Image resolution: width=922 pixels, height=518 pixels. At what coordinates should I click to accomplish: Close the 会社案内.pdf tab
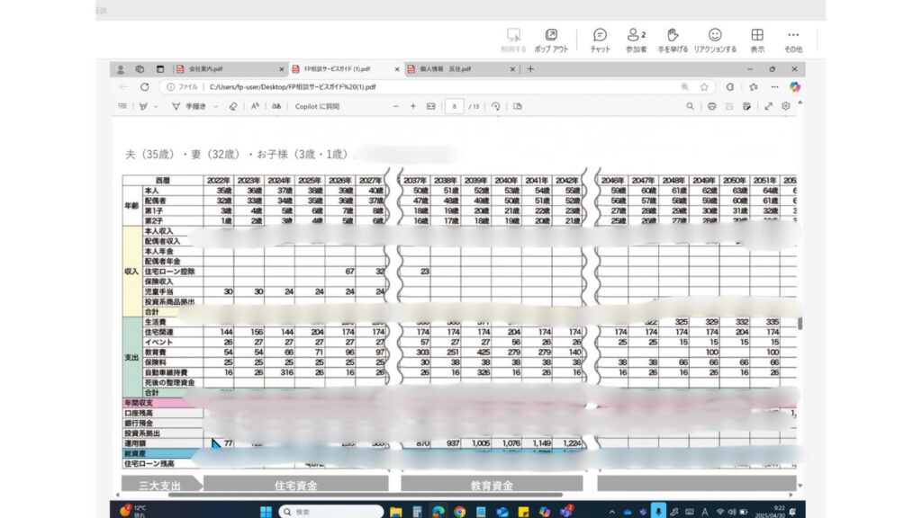pyautogui.click(x=281, y=69)
